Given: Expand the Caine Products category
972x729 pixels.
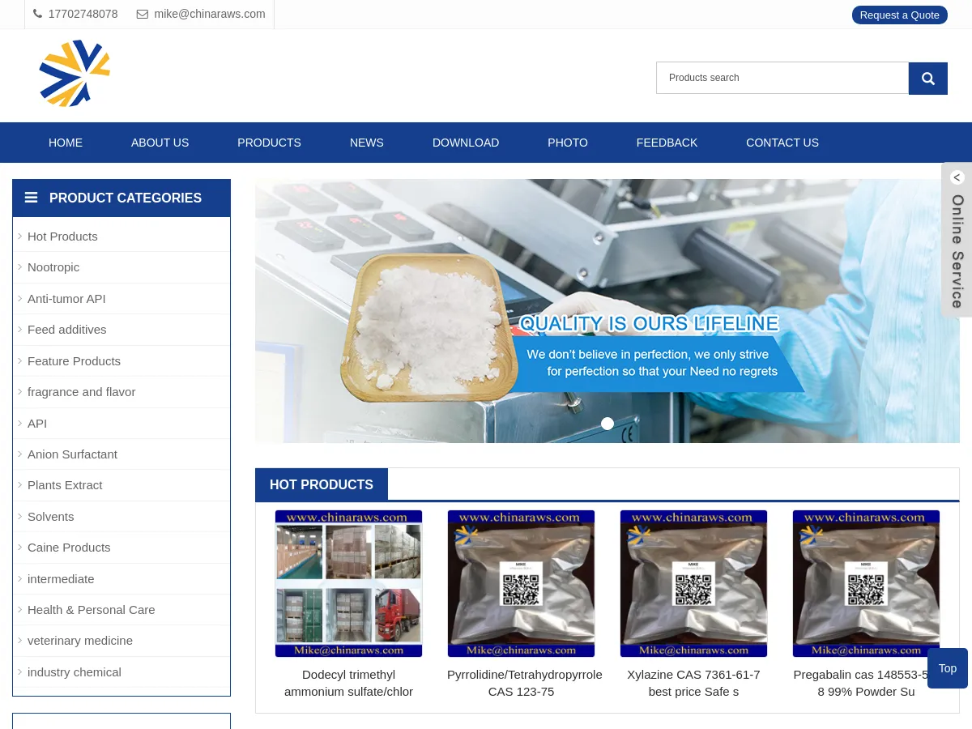Looking at the screenshot, I should [69, 548].
